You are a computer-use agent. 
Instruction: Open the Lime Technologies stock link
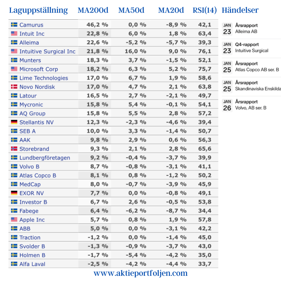pyautogui.click(x=44, y=78)
